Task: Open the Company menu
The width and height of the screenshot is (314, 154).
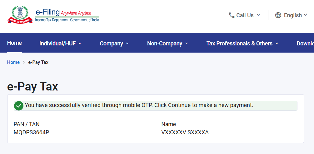Action: pyautogui.click(x=111, y=44)
